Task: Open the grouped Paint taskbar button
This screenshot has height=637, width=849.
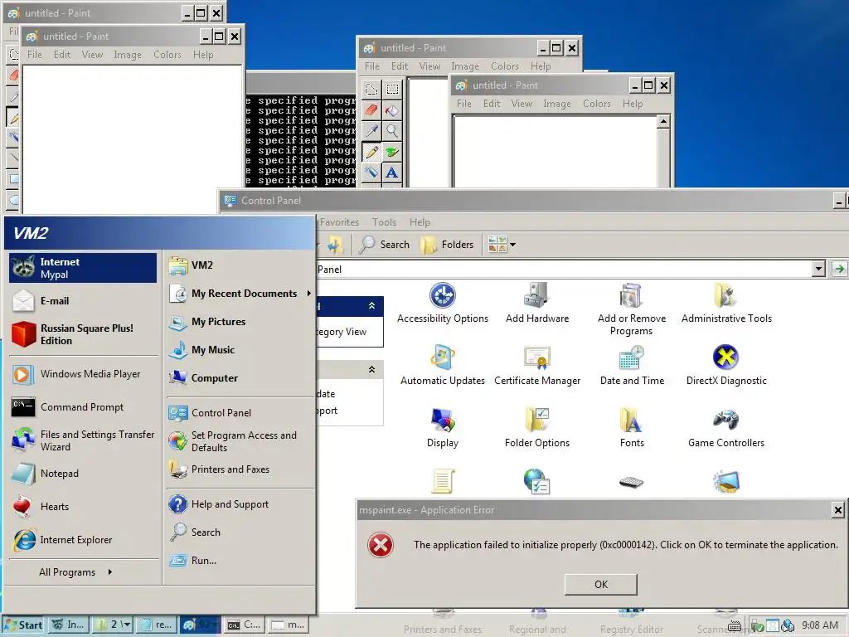Action: (x=199, y=625)
